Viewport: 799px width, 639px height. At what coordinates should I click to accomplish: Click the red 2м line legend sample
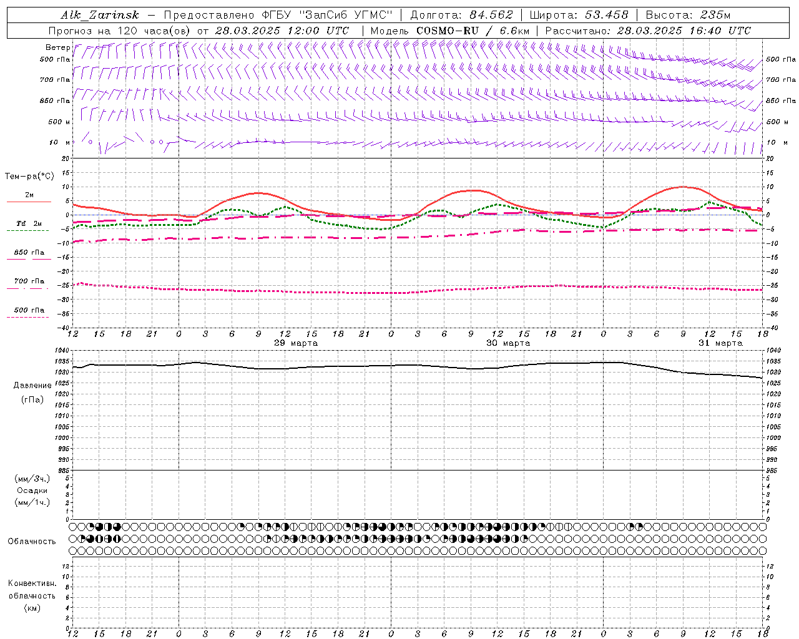29,202
